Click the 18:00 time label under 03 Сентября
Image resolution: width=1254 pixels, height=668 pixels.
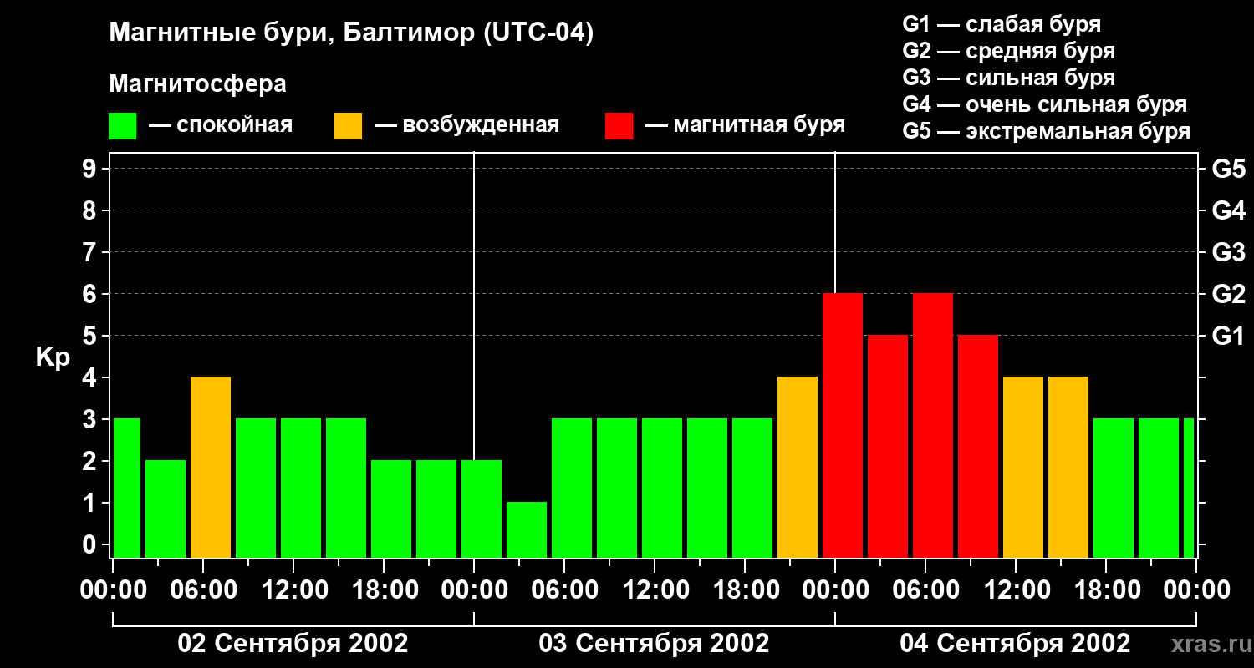tap(745, 590)
